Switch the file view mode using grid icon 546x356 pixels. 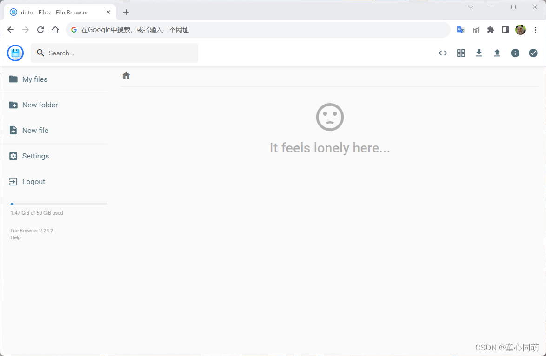[461, 53]
